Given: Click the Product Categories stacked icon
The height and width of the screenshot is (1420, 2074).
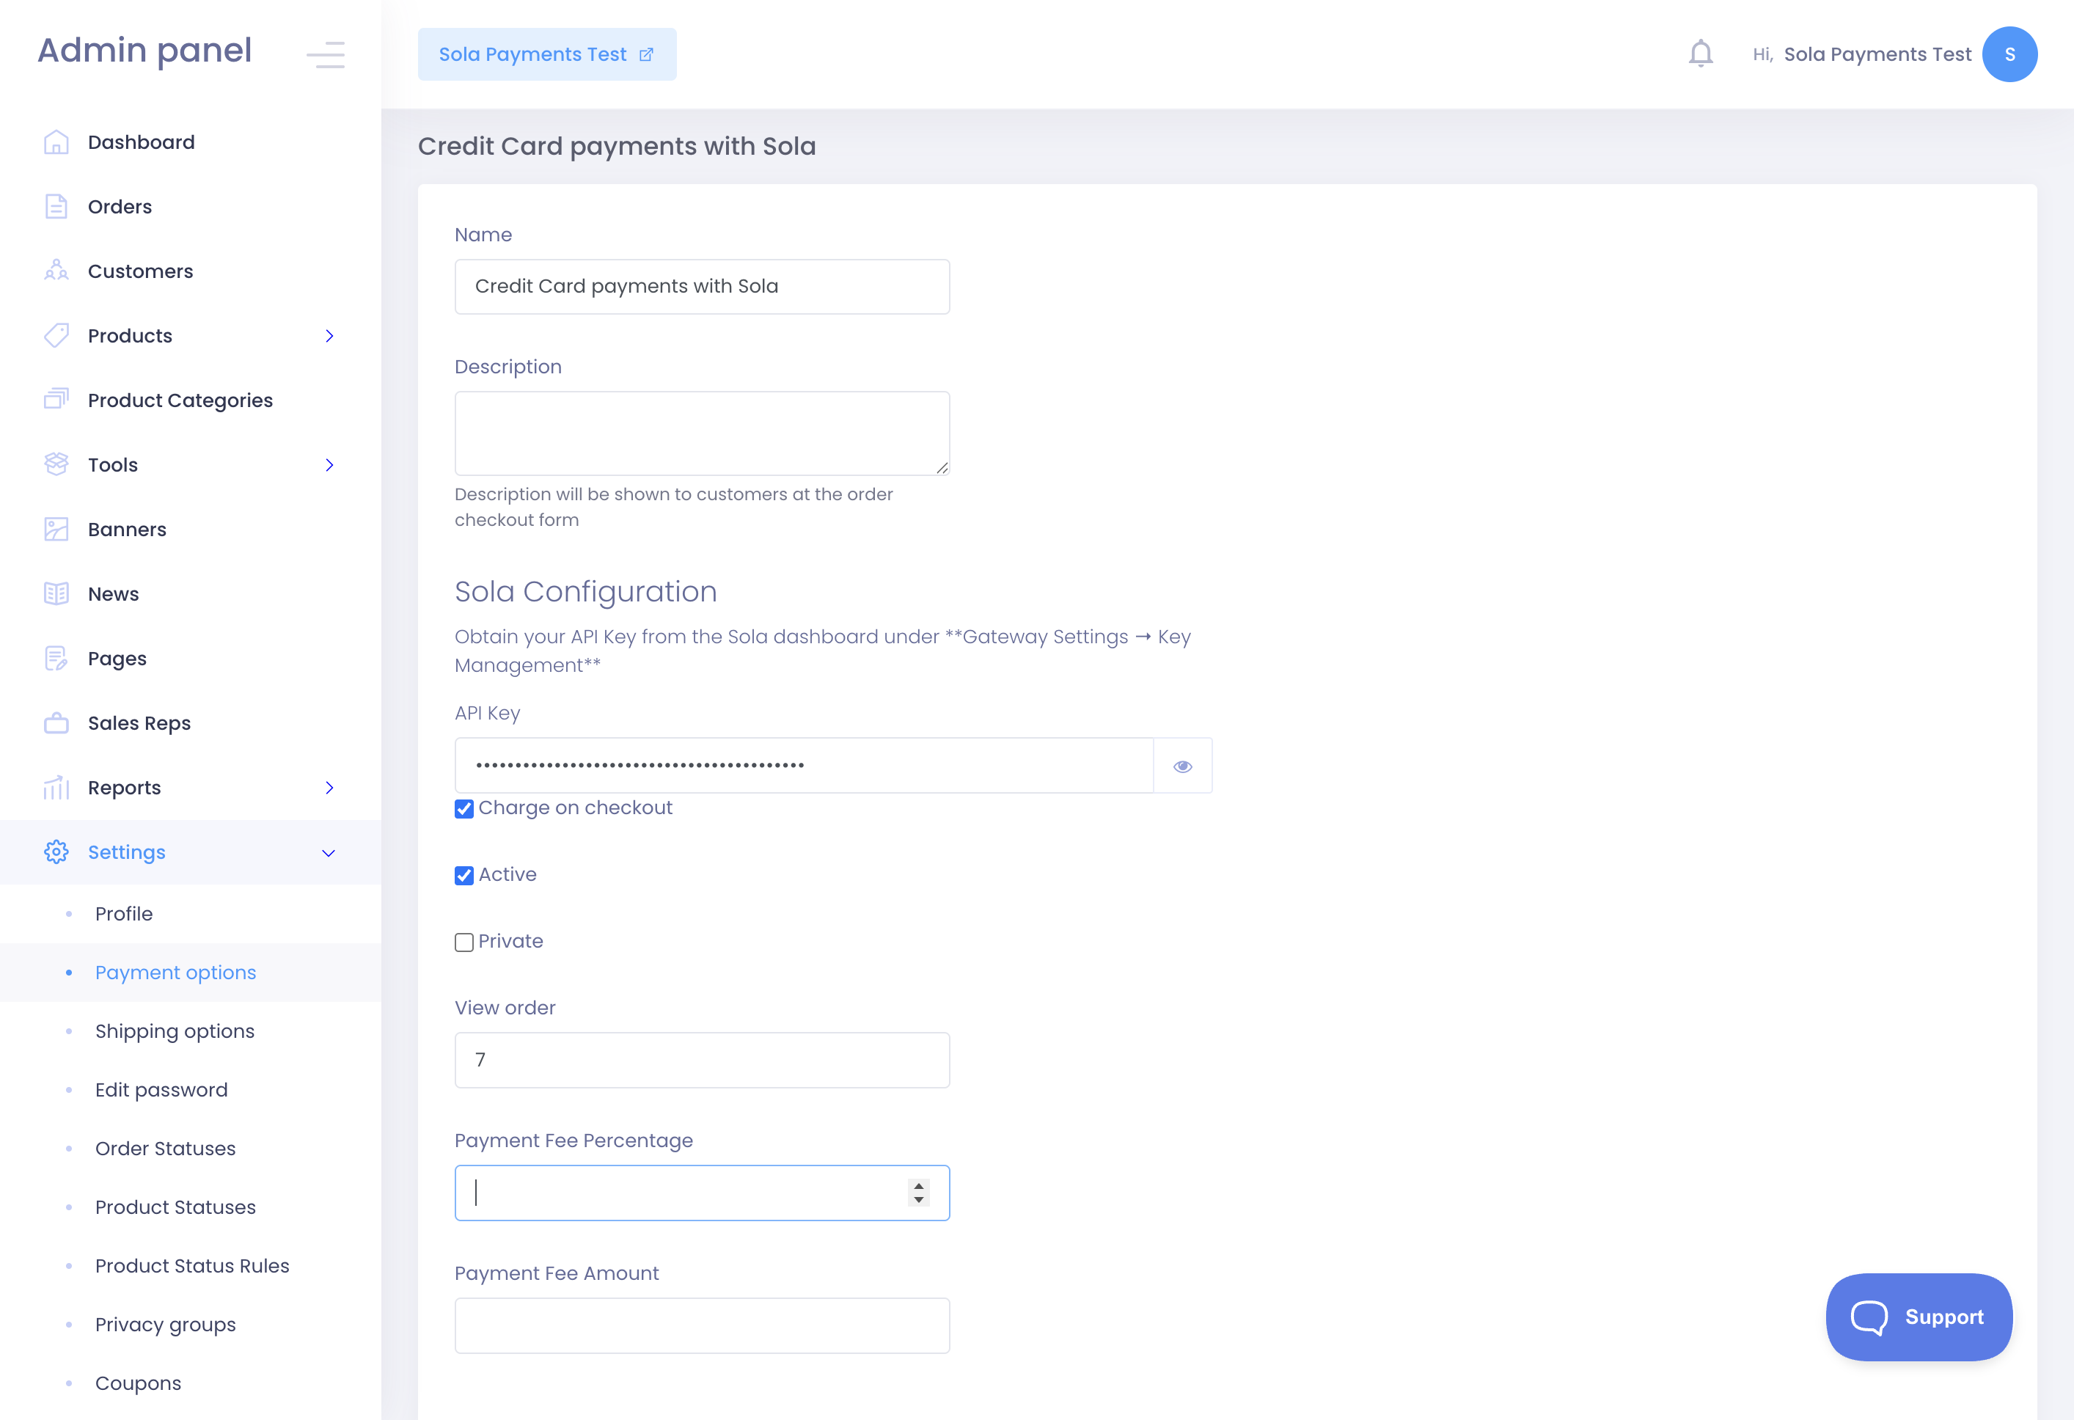Looking at the screenshot, I should 56,400.
